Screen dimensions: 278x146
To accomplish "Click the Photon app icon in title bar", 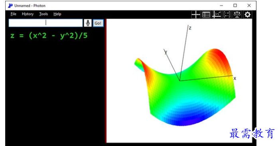I will point(10,6).
